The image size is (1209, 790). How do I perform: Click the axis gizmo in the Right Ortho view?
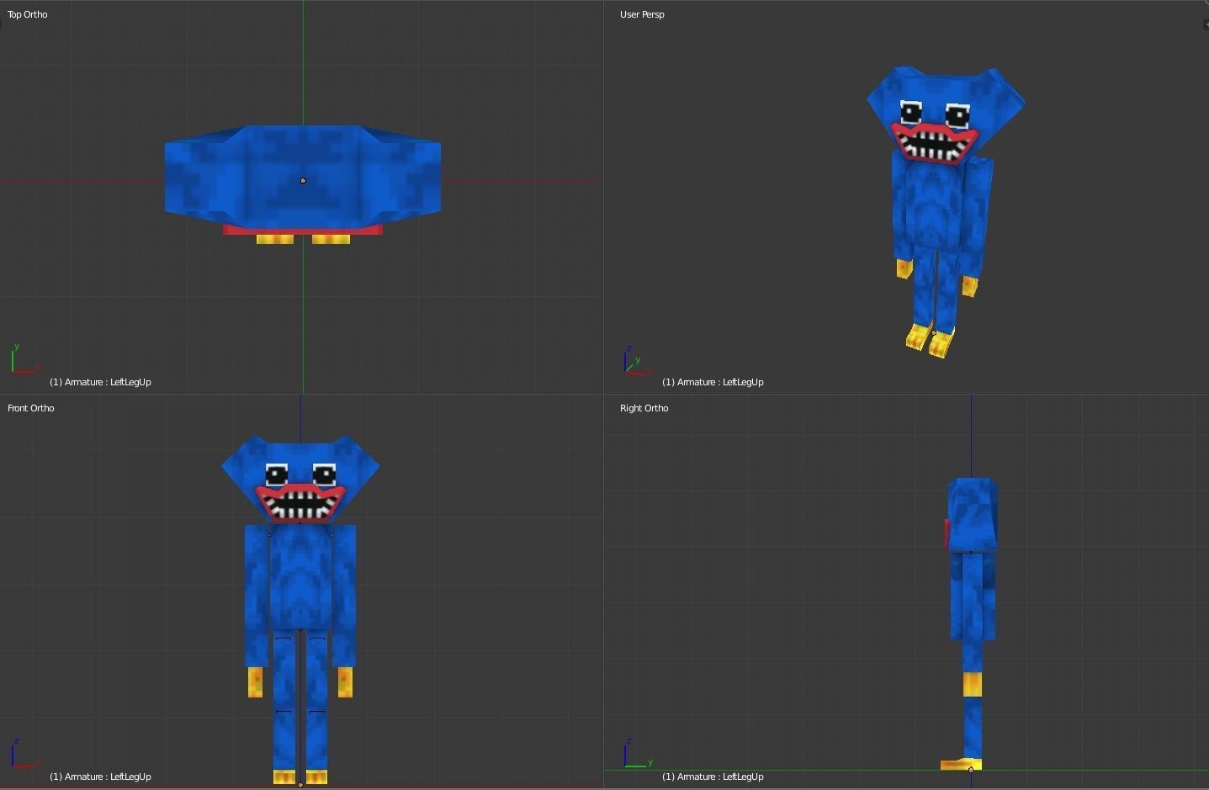coord(639,754)
